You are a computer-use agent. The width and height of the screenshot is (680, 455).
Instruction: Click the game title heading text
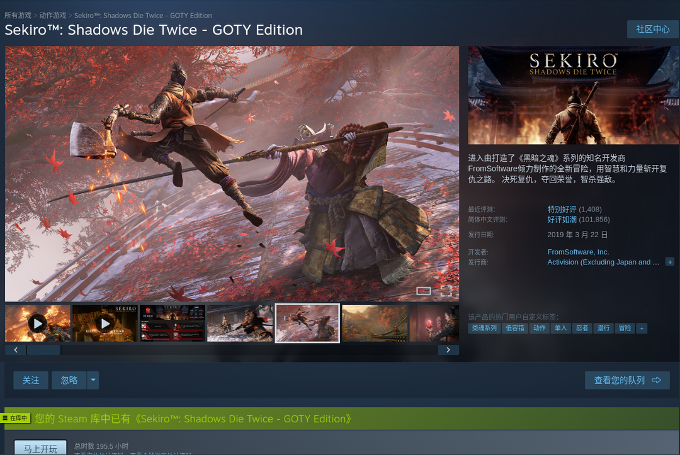click(x=154, y=30)
